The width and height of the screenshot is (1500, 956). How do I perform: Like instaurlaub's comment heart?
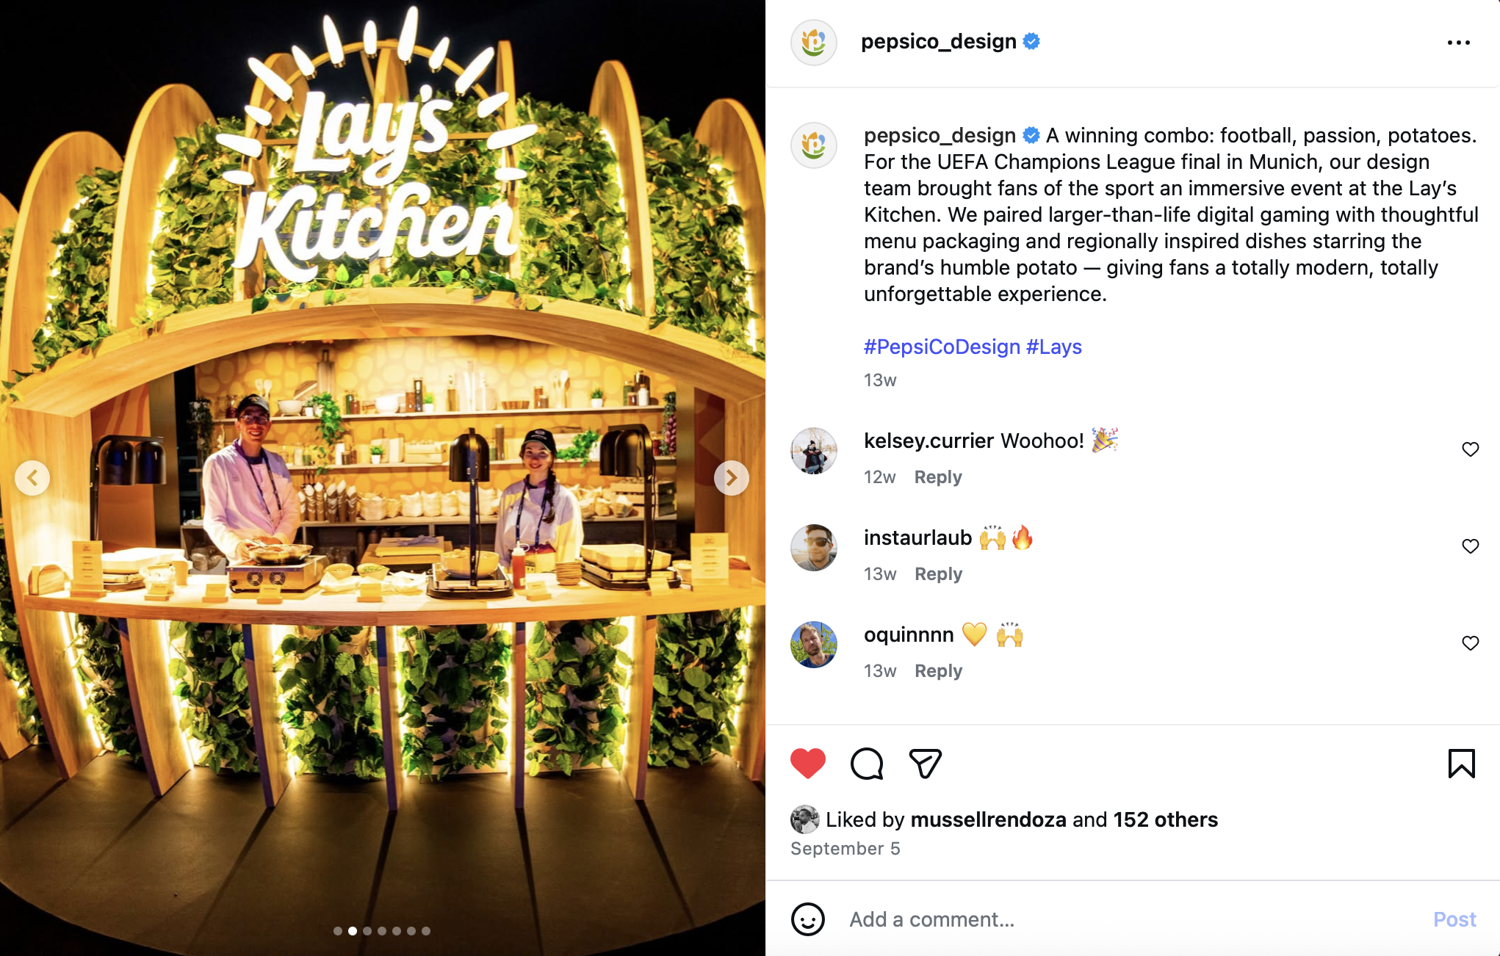1470,546
